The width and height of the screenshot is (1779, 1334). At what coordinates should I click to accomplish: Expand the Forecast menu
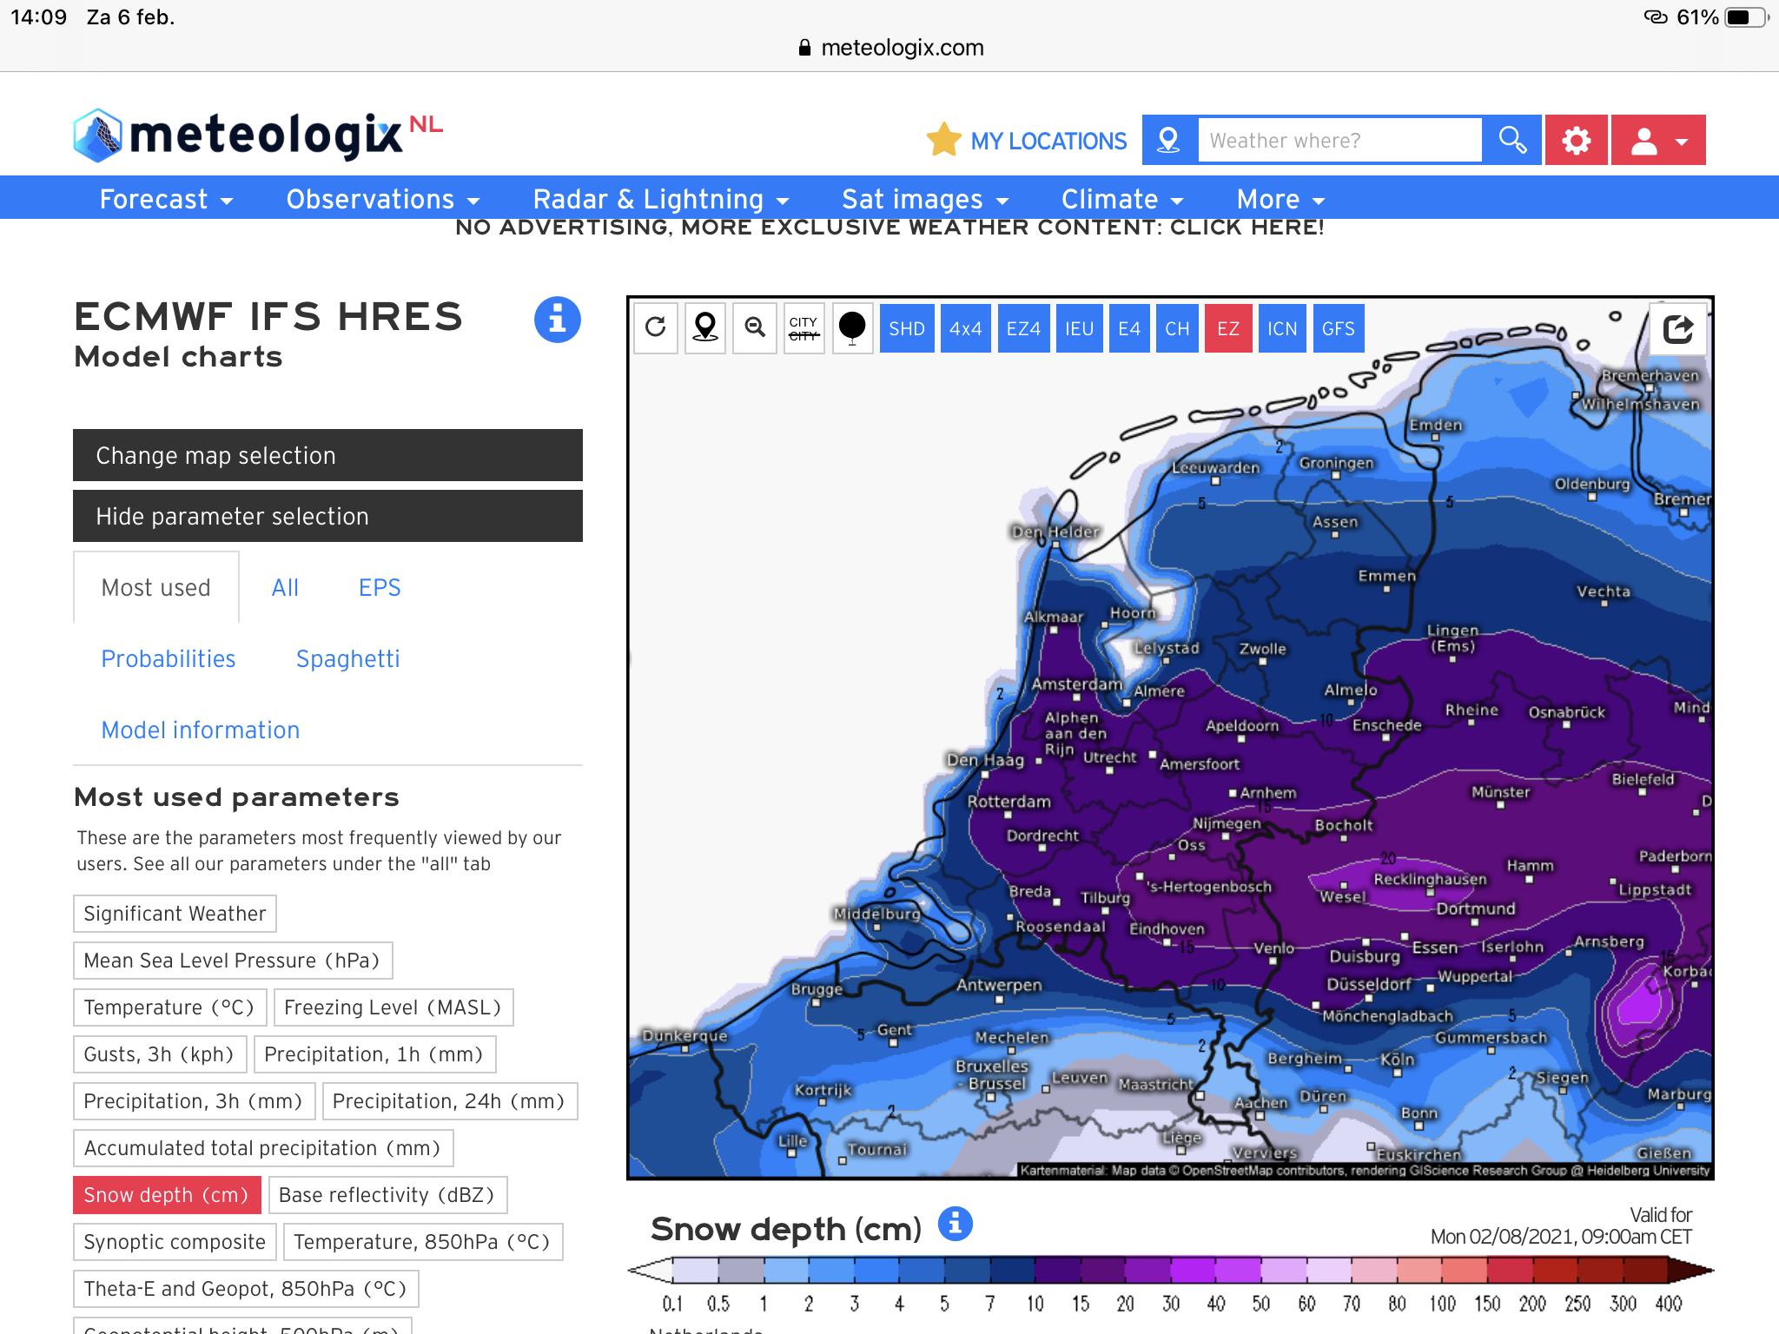pyautogui.click(x=166, y=199)
